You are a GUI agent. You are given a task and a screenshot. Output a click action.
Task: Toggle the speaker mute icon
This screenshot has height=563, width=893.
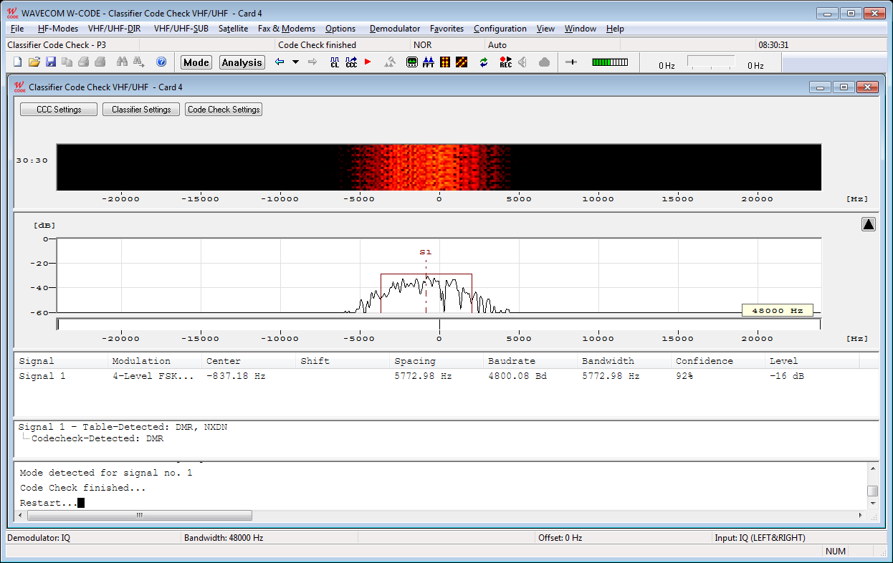[x=522, y=62]
